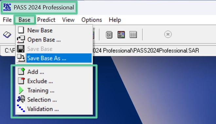Image resolution: width=216 pixels, height=124 pixels.
Task: Click the columns table toolbar icon
Action: (x=133, y=34)
